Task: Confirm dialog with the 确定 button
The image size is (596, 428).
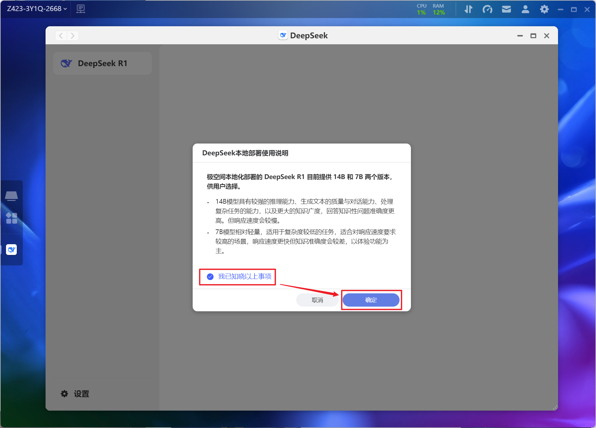Action: coord(371,300)
